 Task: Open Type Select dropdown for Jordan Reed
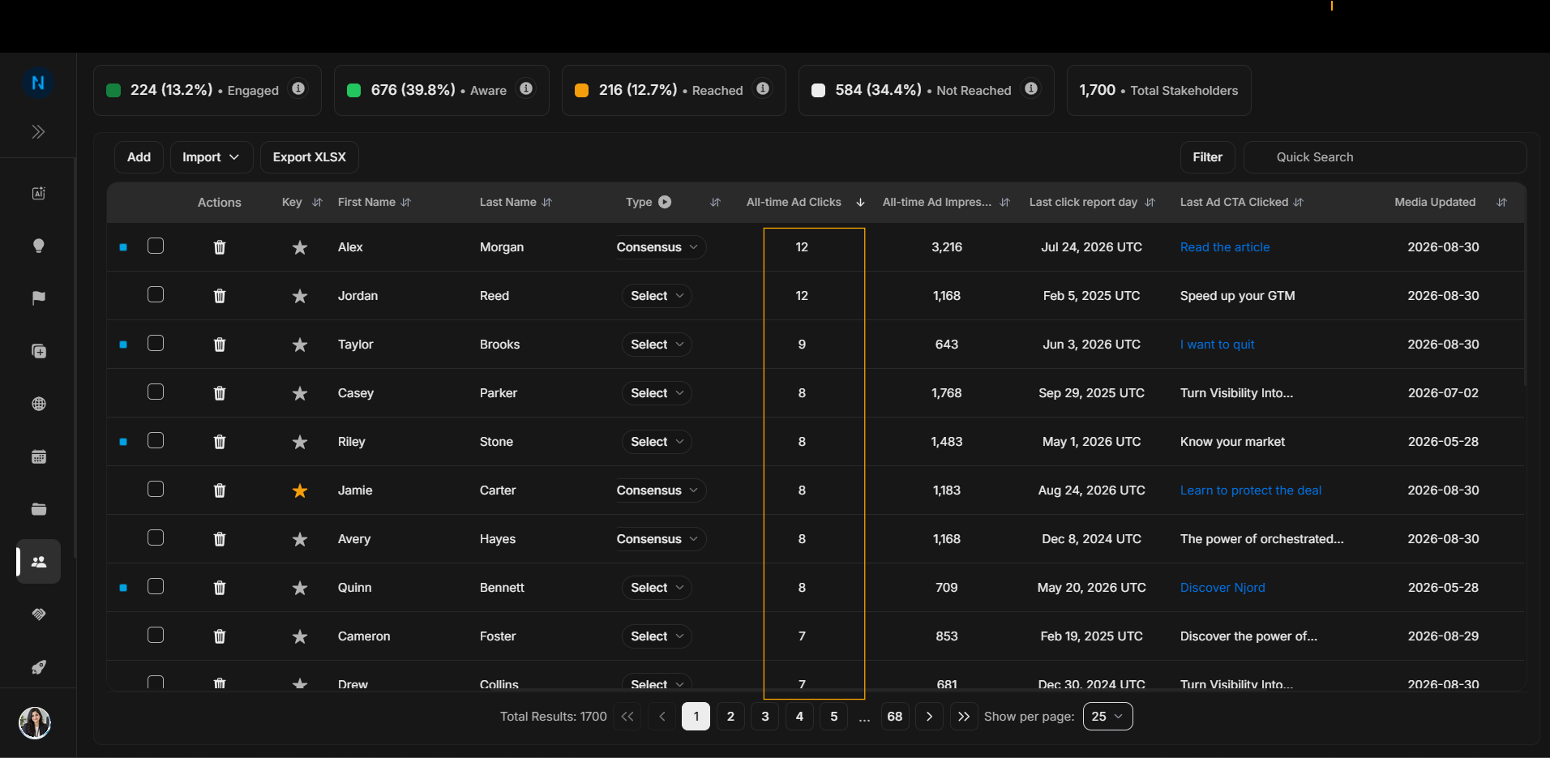coord(657,296)
